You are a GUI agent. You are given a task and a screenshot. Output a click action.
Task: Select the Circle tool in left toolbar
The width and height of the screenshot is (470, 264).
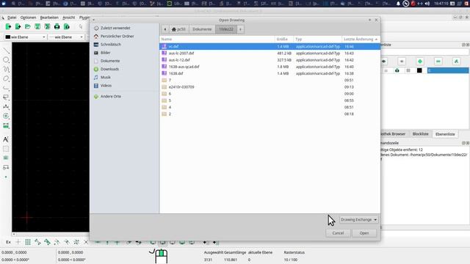(6, 60)
